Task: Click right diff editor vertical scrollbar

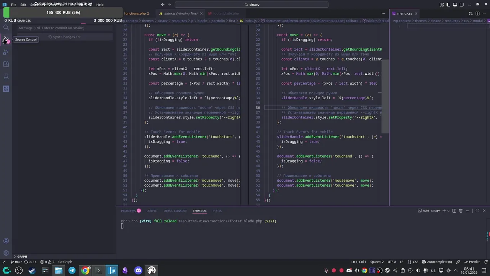Action: click(x=385, y=97)
